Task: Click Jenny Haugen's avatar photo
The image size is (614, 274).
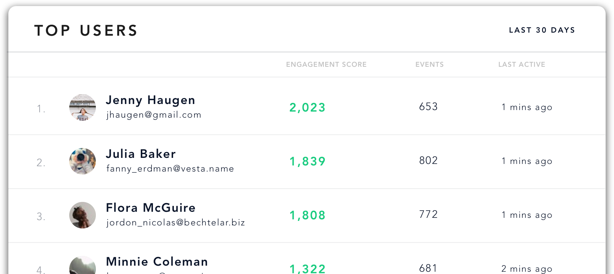Action: coord(83,107)
